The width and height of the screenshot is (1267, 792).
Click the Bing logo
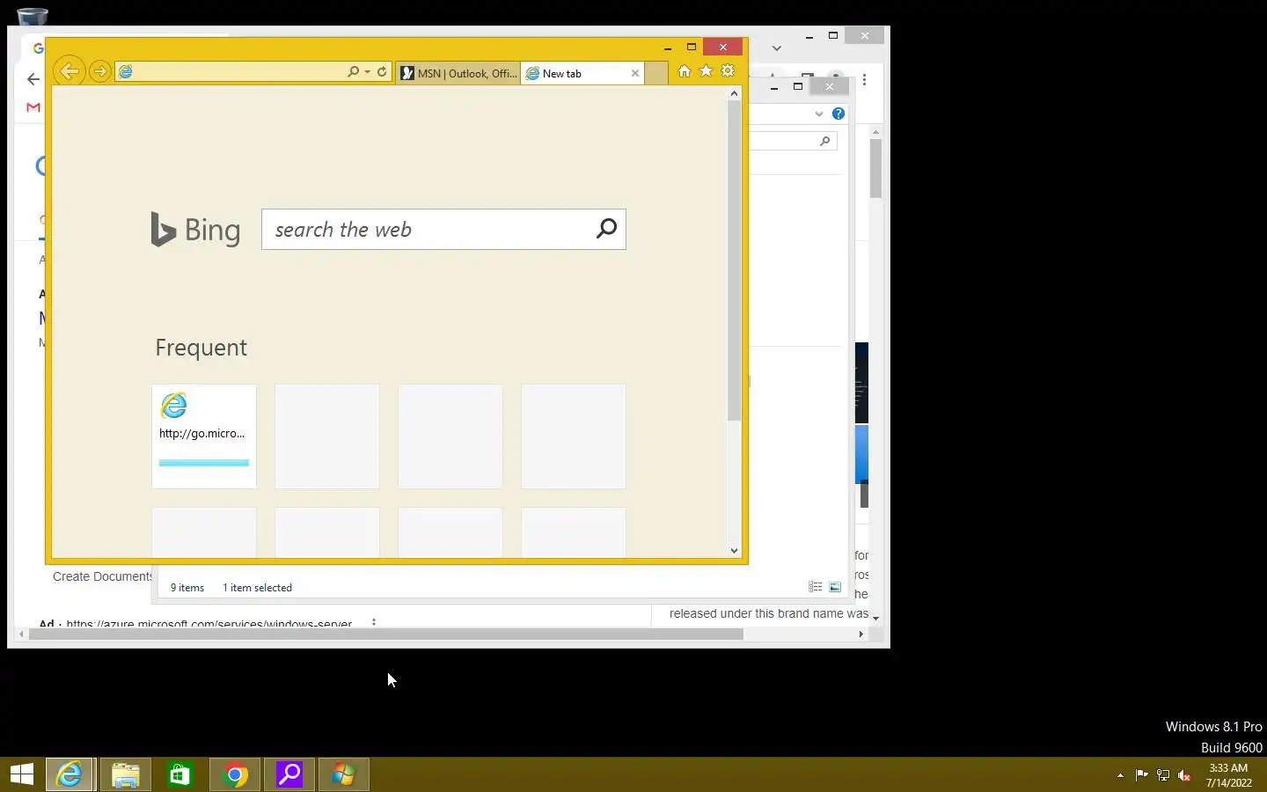[195, 230]
